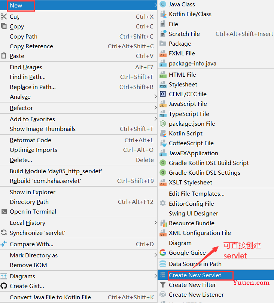Select Directory Path entry
The width and height of the screenshot is (274, 303).
coord(79,202)
